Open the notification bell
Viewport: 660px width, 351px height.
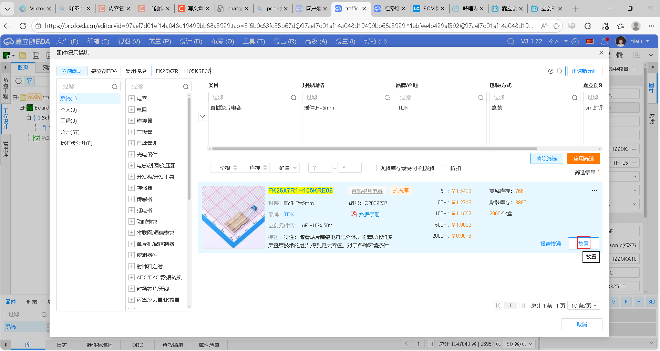604,41
